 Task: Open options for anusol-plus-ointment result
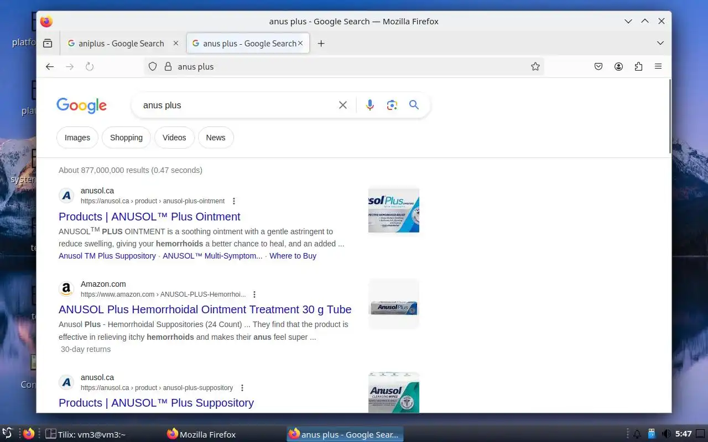pyautogui.click(x=234, y=201)
